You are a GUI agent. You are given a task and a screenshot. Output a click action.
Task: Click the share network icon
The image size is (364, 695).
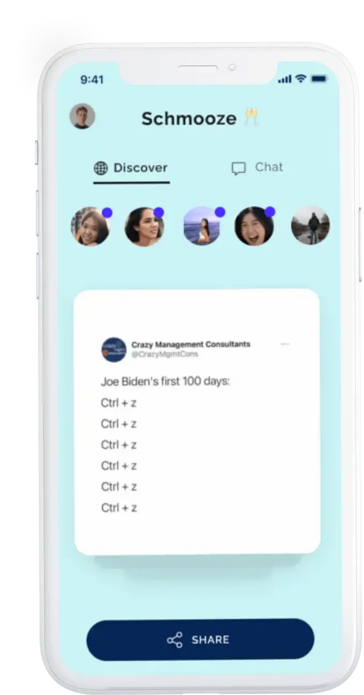pos(175,640)
